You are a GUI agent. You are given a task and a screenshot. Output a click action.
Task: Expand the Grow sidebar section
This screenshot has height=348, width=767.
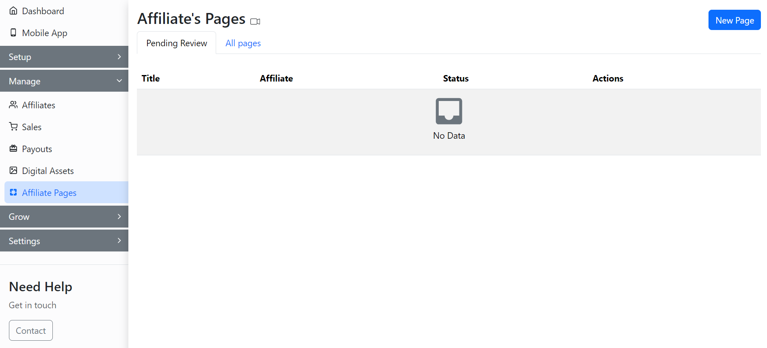pyautogui.click(x=64, y=217)
